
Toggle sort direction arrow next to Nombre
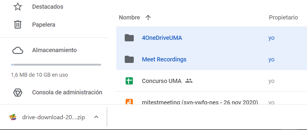[x=148, y=18]
